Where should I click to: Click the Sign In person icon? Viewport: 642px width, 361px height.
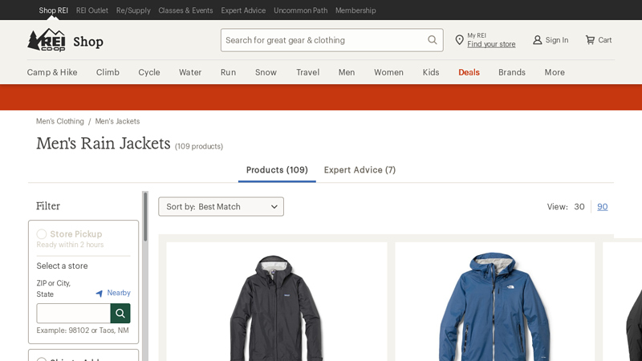pos(537,39)
